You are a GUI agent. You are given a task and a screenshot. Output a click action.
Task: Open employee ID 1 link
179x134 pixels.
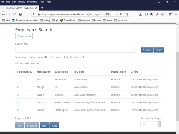click(x=18, y=79)
